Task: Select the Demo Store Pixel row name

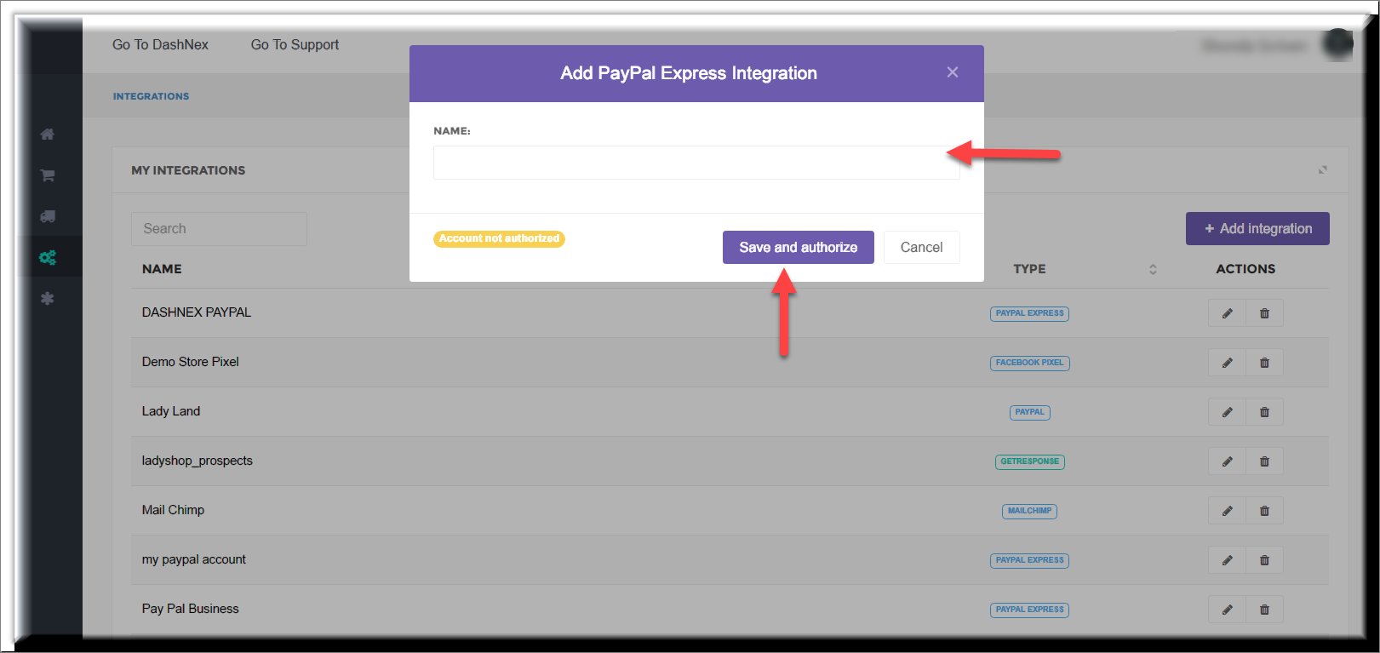Action: point(190,362)
